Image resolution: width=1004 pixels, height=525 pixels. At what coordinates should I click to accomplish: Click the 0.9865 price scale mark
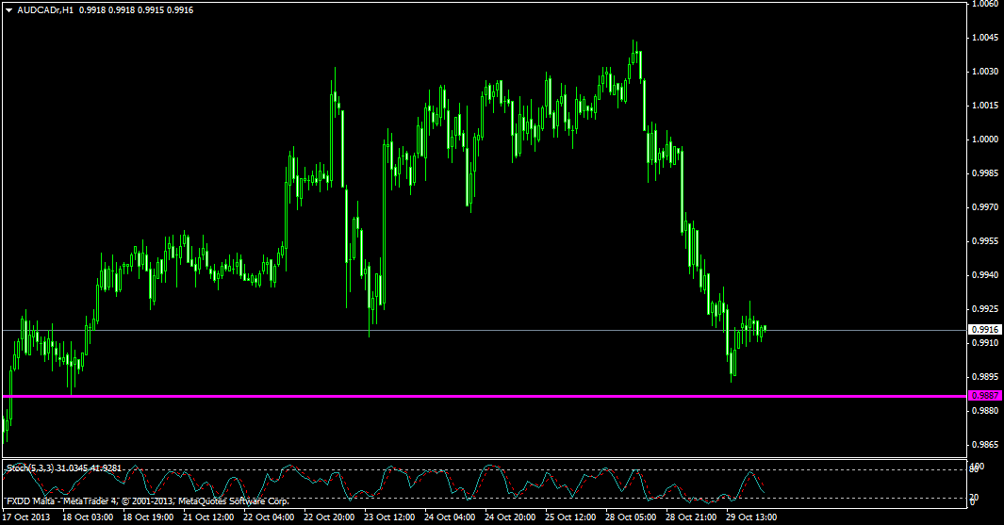click(984, 445)
